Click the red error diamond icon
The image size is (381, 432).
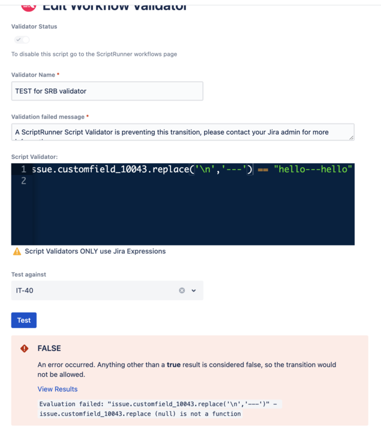tap(24, 349)
